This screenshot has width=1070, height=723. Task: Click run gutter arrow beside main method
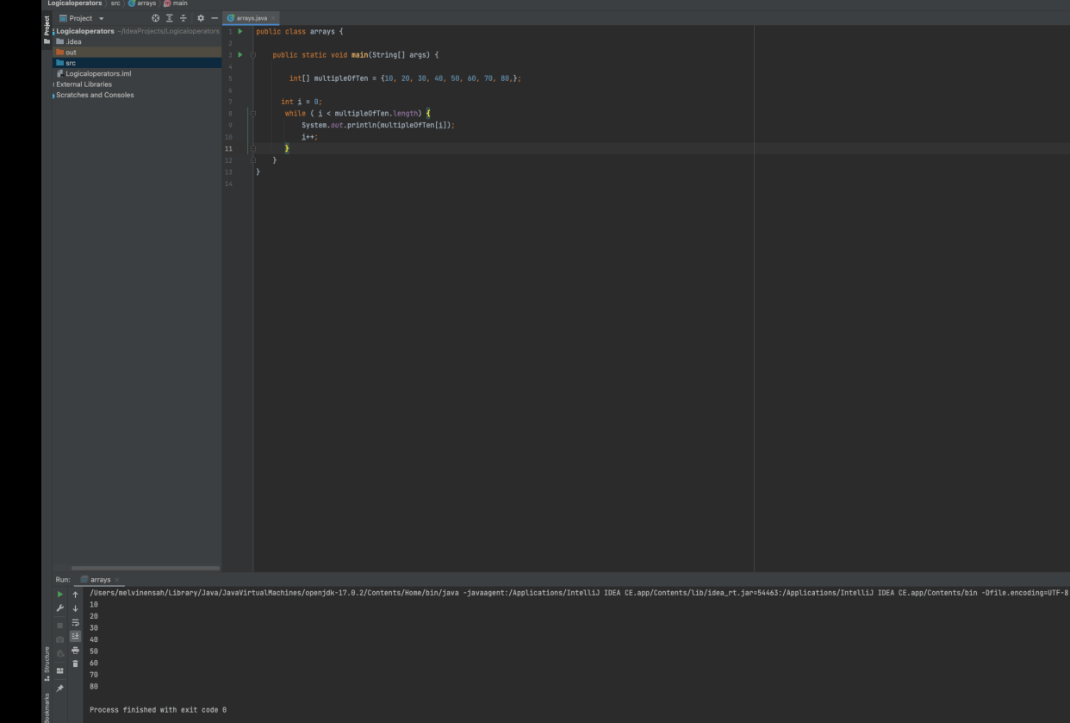point(240,55)
